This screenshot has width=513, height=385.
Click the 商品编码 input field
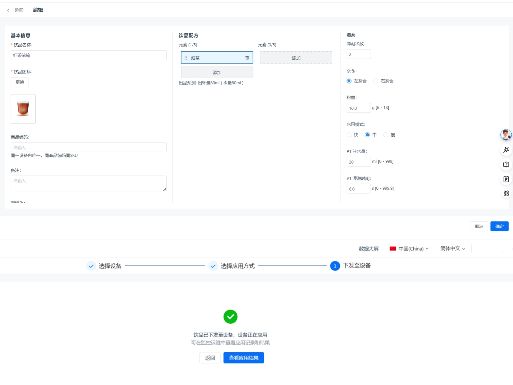88,147
